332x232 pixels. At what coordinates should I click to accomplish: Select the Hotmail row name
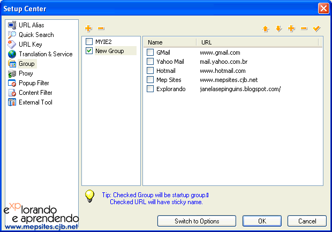tap(166, 71)
